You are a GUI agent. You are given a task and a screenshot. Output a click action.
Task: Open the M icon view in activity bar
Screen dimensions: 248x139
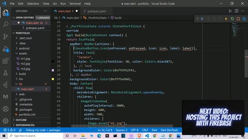(x=5, y=97)
